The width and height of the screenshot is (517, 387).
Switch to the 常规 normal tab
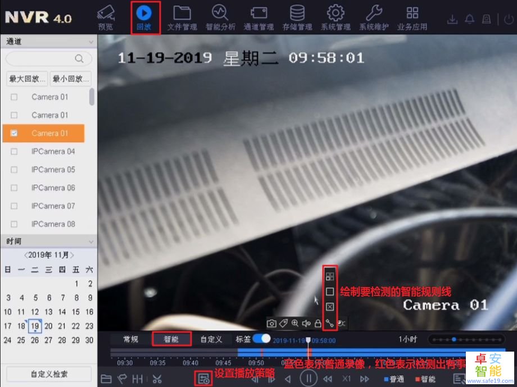pos(130,339)
